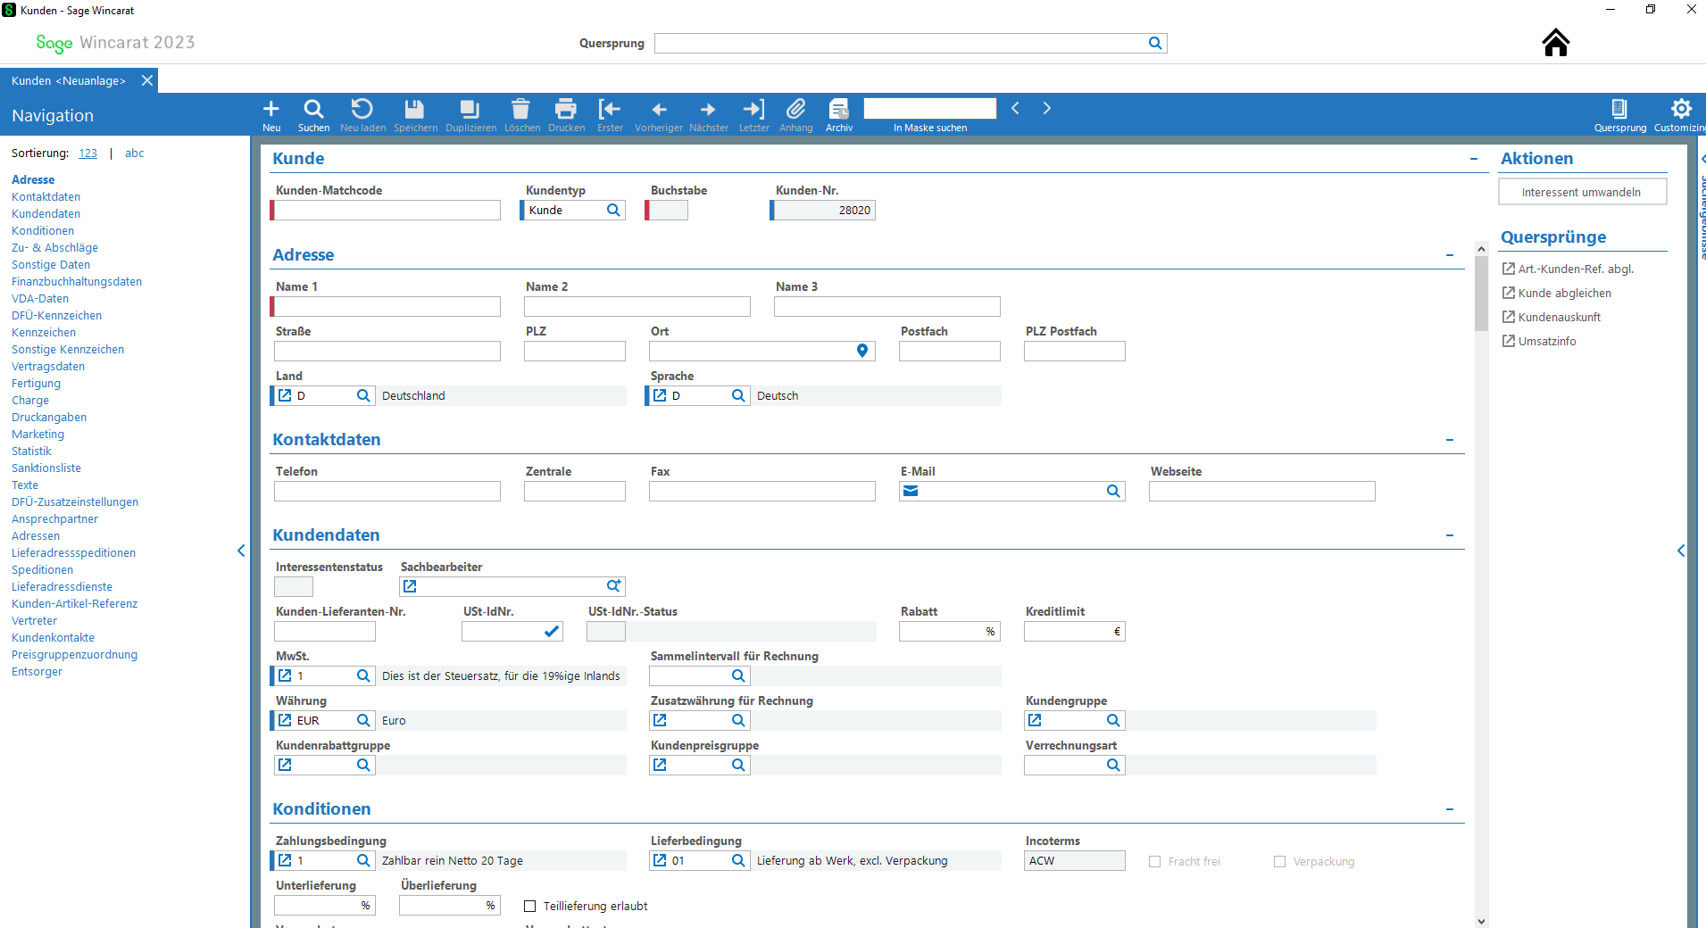Image resolution: width=1706 pixels, height=928 pixels.
Task: Open Land record link icon
Action: coord(285,395)
